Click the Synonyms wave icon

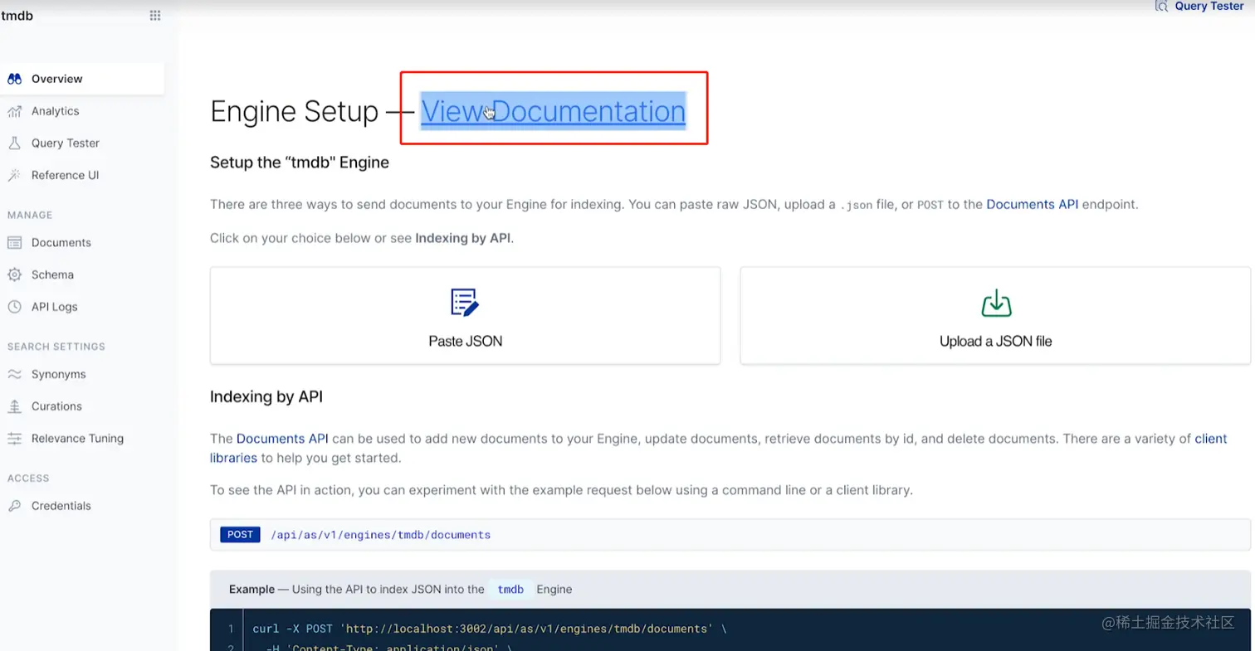tap(14, 375)
